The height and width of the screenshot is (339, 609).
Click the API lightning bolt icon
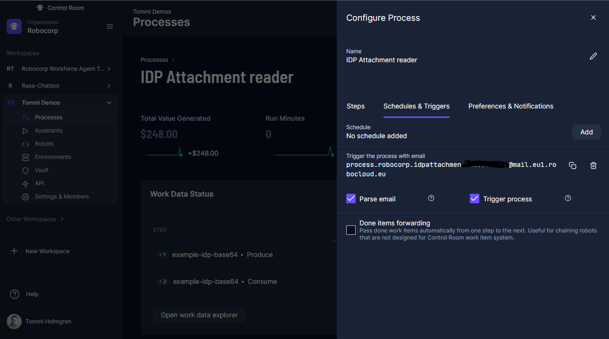click(25, 183)
